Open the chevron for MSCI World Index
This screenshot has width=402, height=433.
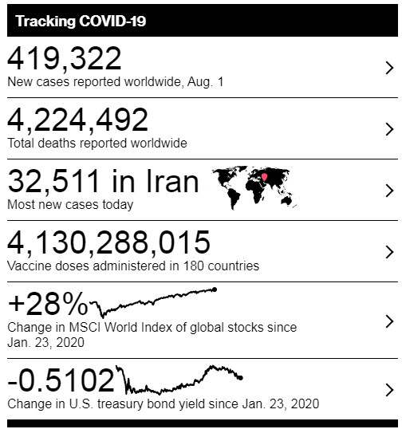tap(389, 321)
